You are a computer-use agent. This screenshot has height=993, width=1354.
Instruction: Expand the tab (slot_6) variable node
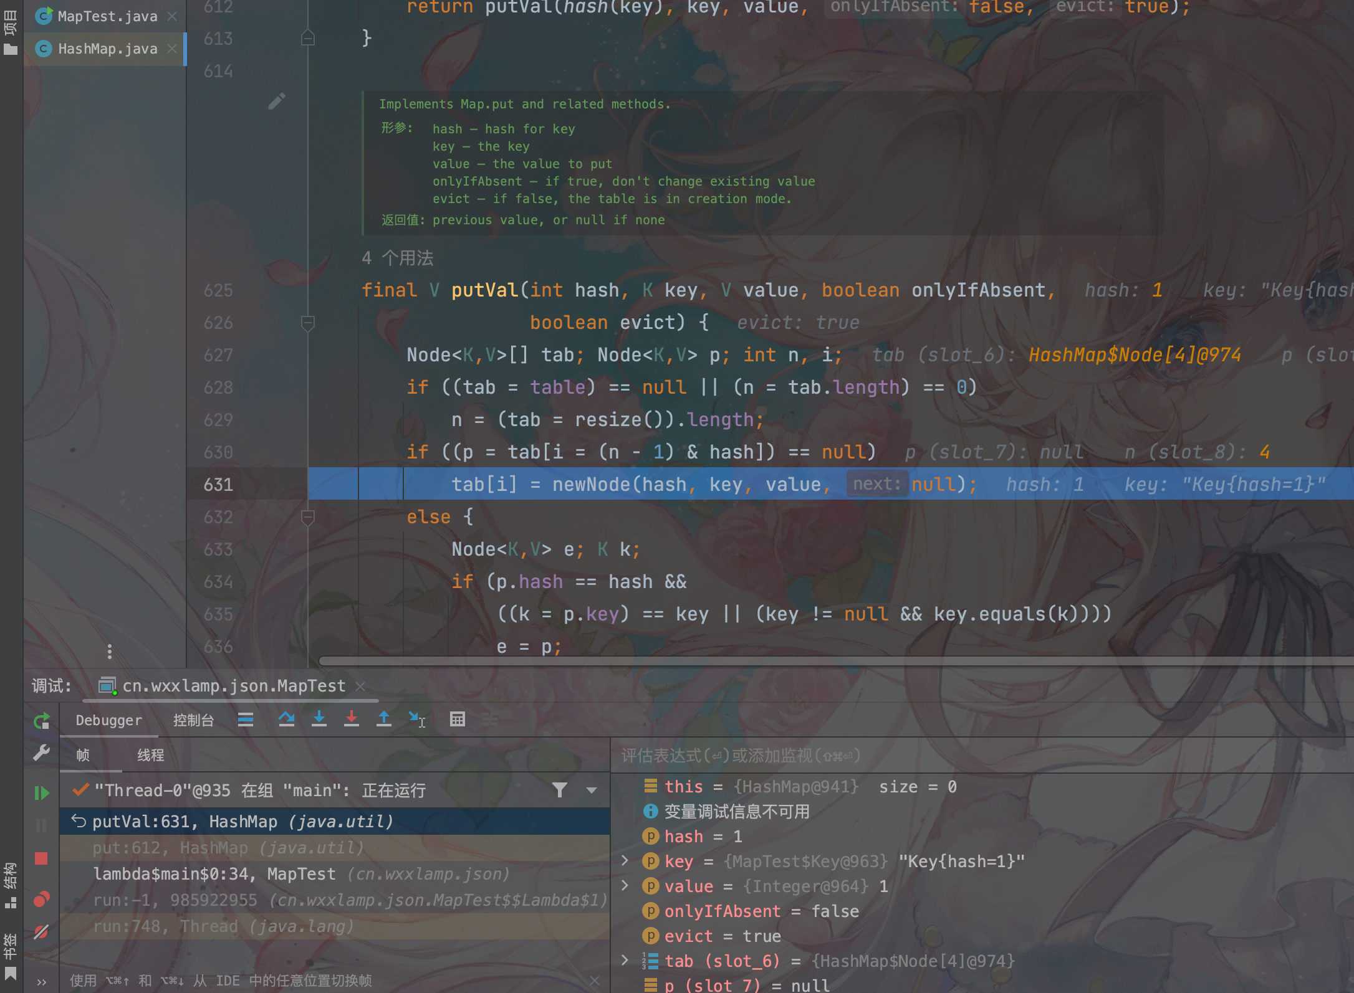coord(625,961)
